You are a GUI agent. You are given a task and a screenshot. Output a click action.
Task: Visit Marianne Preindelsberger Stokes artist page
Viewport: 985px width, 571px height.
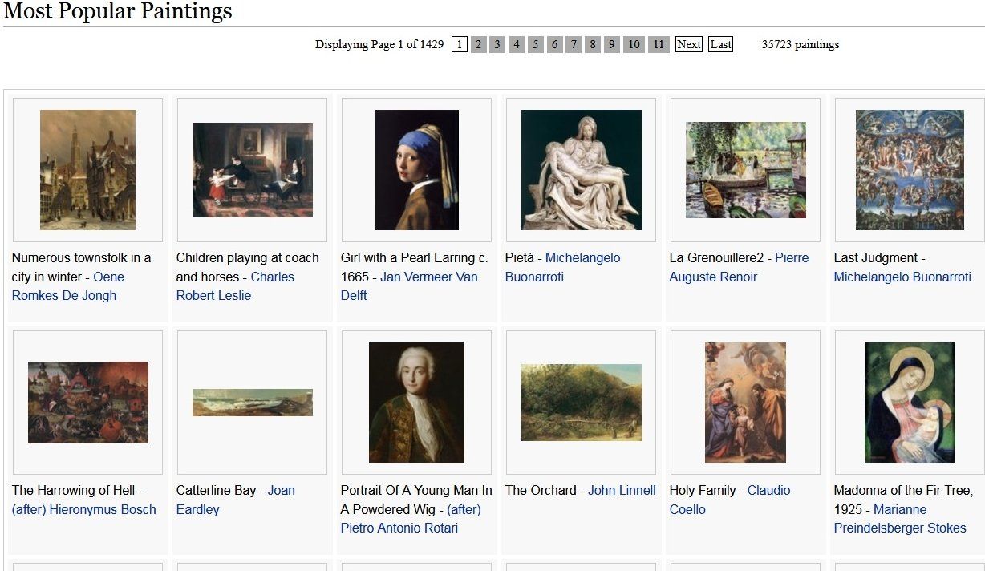[x=900, y=519]
